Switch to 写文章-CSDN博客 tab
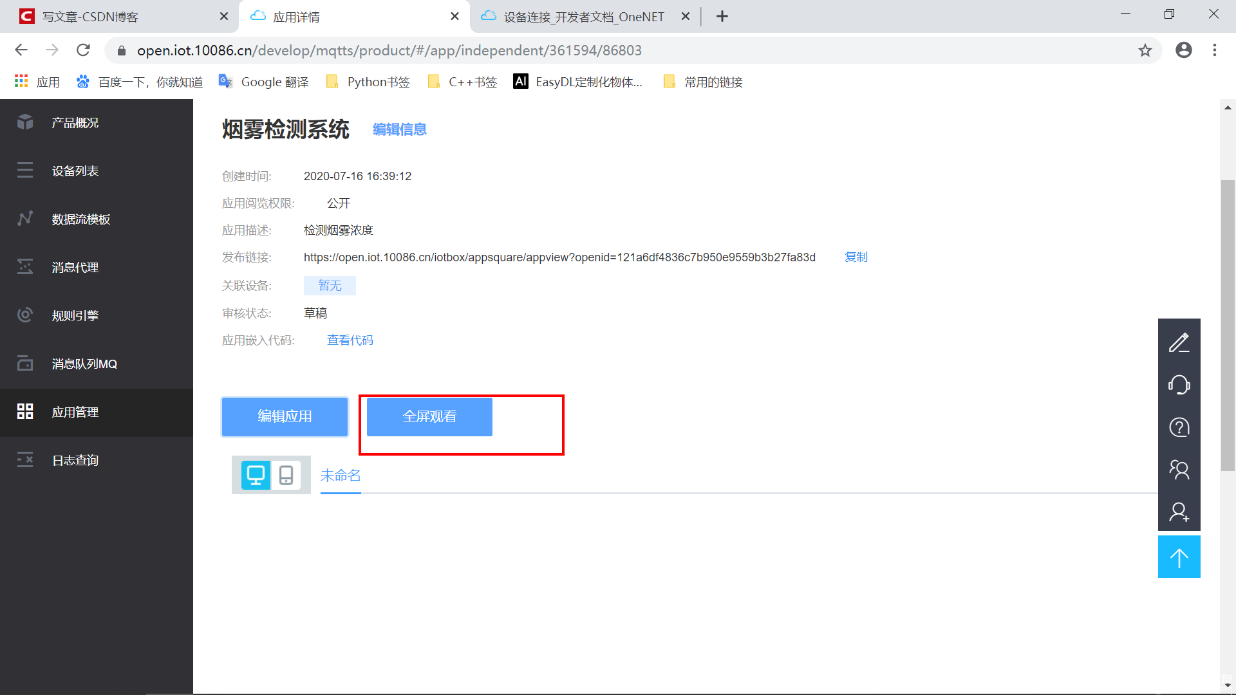1236x695 pixels. coord(90,17)
